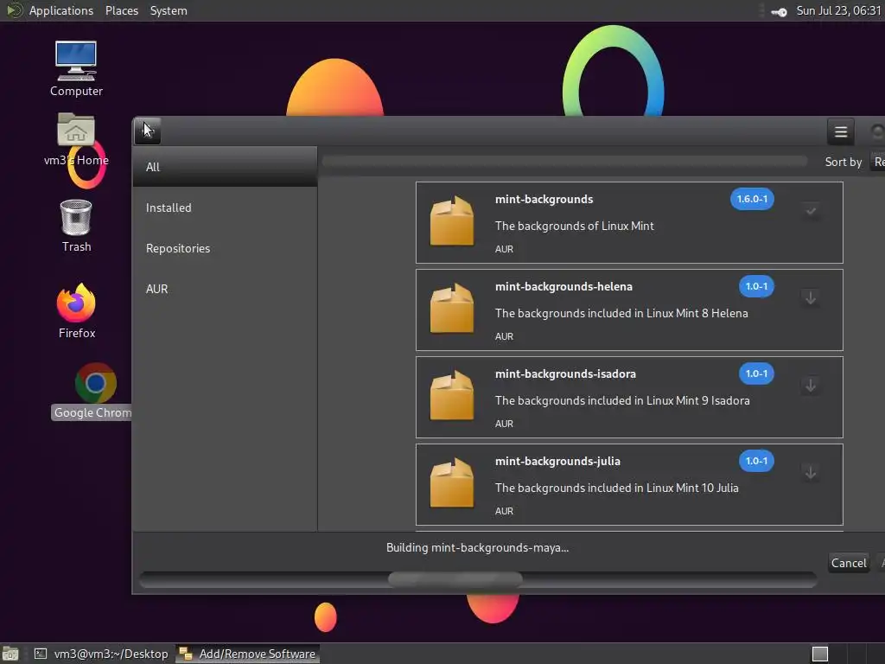Open the Sort by dropdown
Viewport: 885px width, 664px height.
coord(879,162)
